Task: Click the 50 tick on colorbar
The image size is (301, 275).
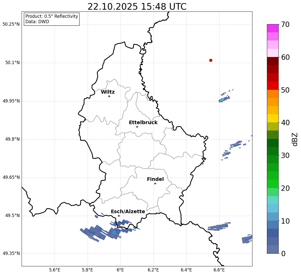Action: pyautogui.click(x=285, y=90)
